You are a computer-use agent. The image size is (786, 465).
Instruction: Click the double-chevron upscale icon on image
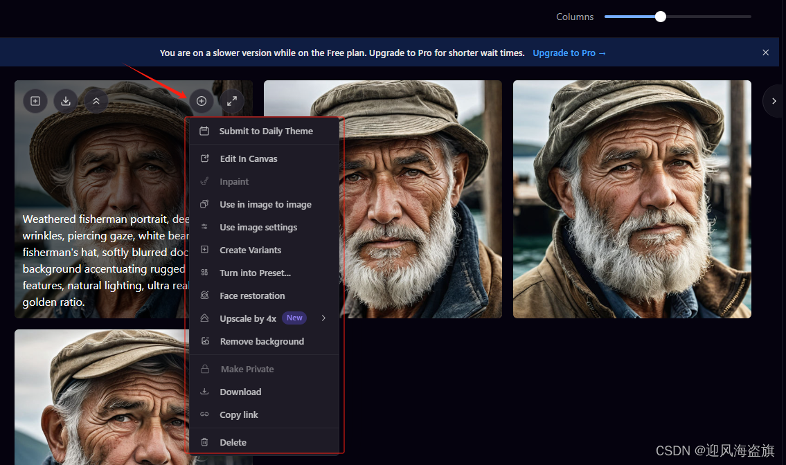pyautogui.click(x=96, y=101)
